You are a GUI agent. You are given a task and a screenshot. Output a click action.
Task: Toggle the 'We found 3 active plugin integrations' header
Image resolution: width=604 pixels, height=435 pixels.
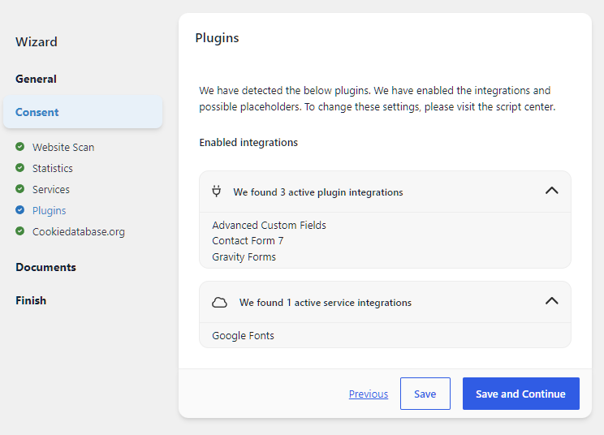(385, 192)
